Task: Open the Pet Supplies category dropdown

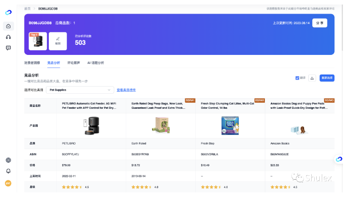Action: (80, 90)
